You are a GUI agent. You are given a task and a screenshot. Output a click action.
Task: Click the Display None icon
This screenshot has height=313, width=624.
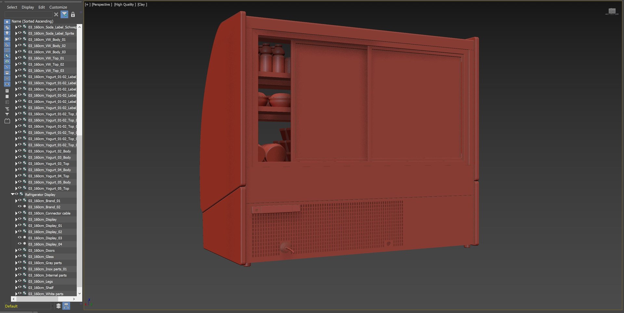click(x=7, y=97)
